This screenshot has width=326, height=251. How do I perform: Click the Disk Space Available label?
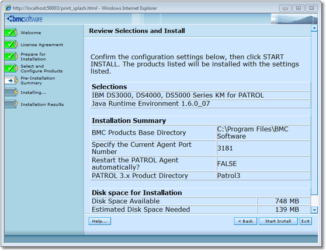click(126, 201)
